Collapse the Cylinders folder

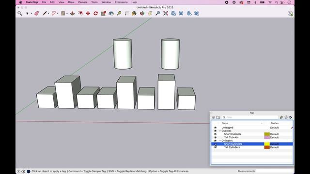tap(220, 141)
